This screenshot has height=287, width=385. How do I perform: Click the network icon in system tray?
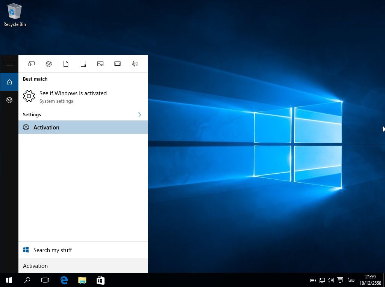[322, 280]
